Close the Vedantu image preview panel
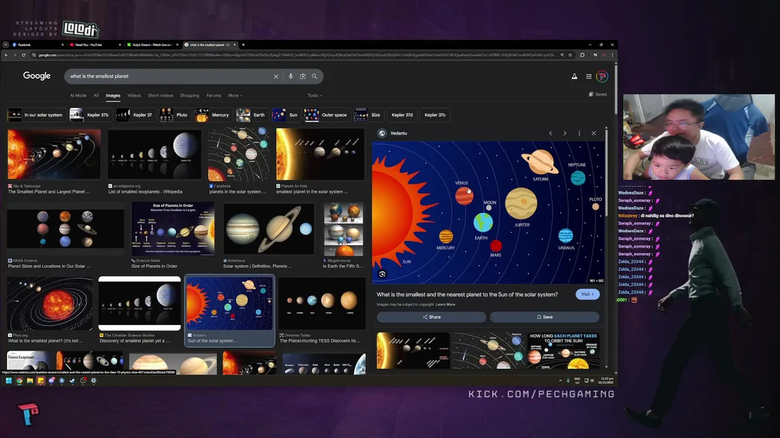This screenshot has height=438, width=780. (594, 133)
